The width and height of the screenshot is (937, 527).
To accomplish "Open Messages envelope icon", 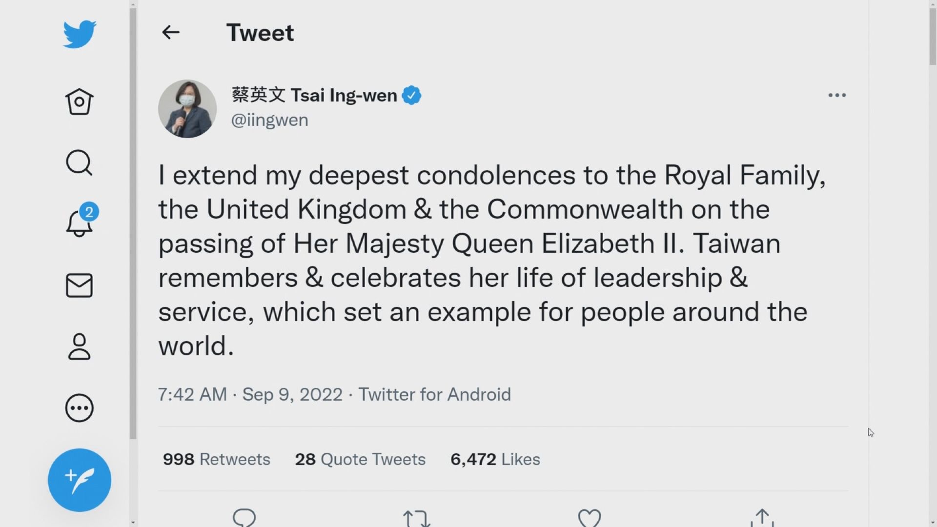I will tap(79, 285).
